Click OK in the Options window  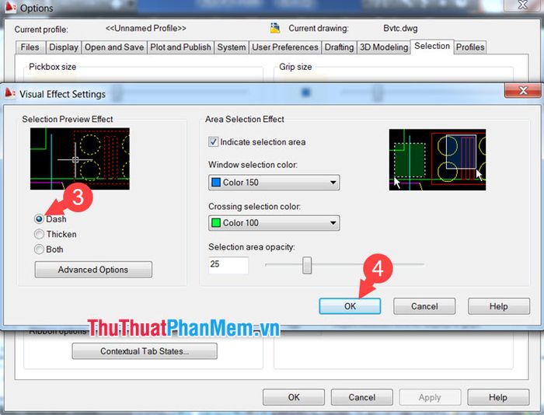(294, 397)
